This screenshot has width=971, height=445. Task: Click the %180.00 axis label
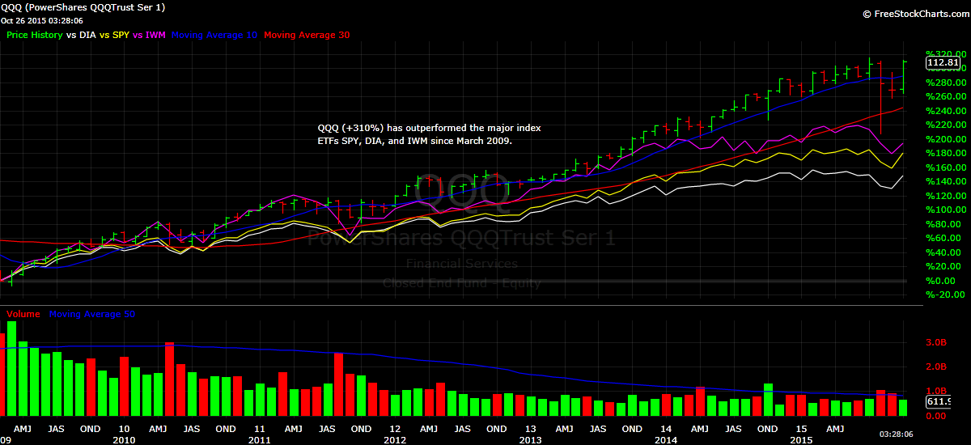pyautogui.click(x=946, y=153)
